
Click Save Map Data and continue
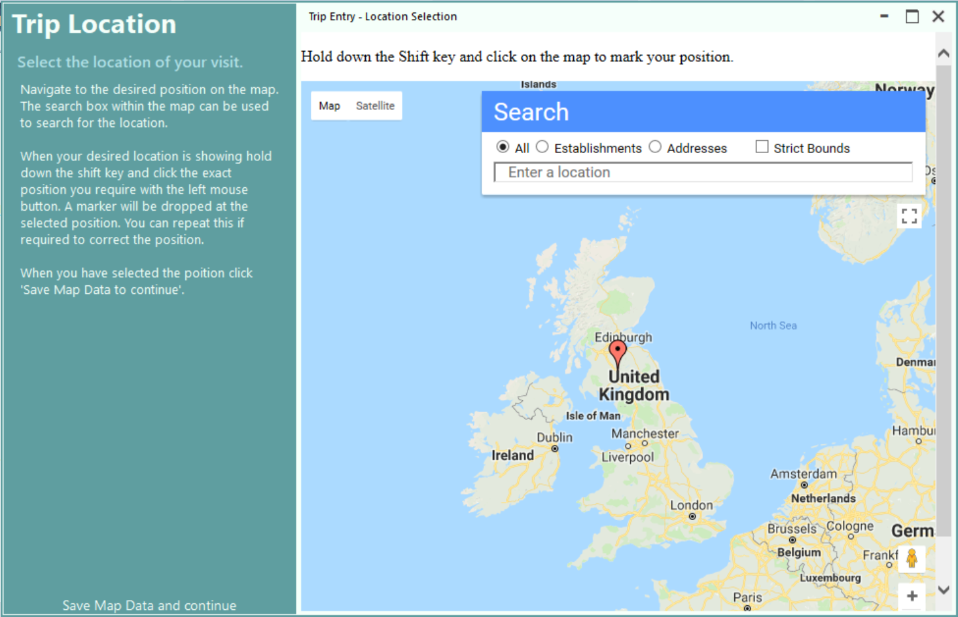coord(149,606)
